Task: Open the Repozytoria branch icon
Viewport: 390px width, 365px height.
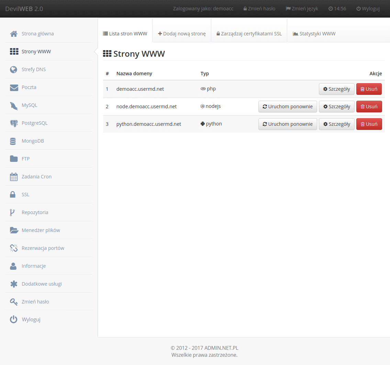Action: click(x=12, y=212)
